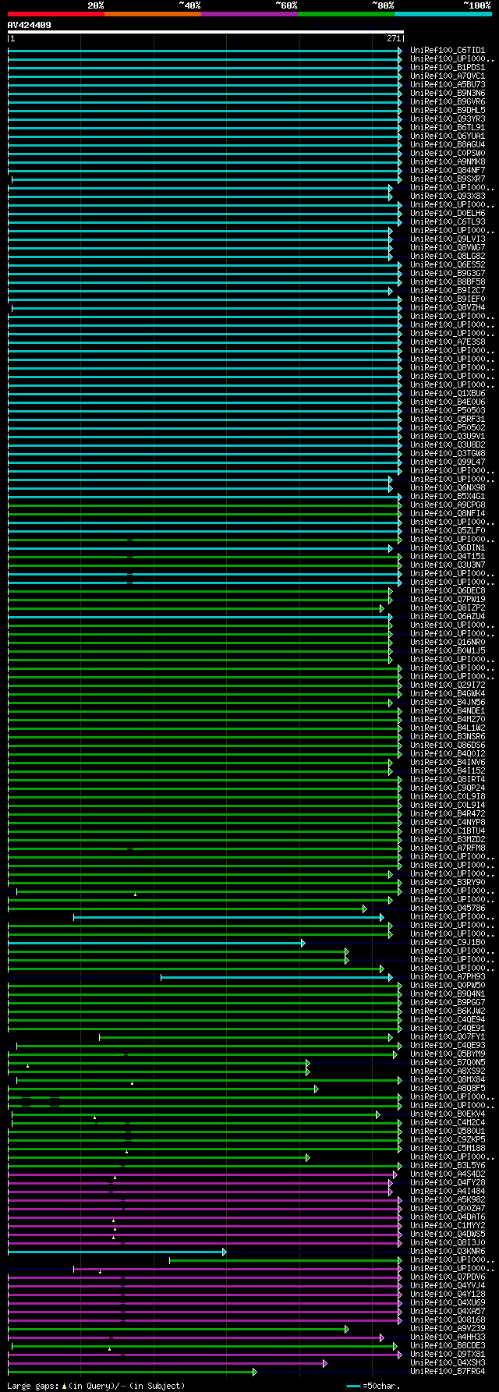
Task: Open hit UniRef100_B1PDS1
Action: [x=448, y=68]
